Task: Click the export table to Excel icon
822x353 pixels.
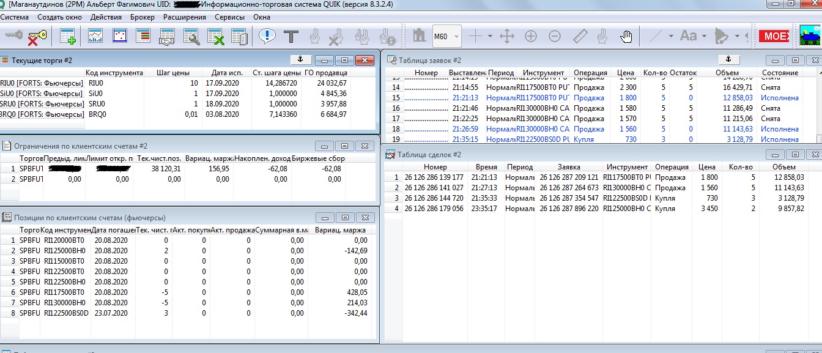Action: (x=215, y=37)
